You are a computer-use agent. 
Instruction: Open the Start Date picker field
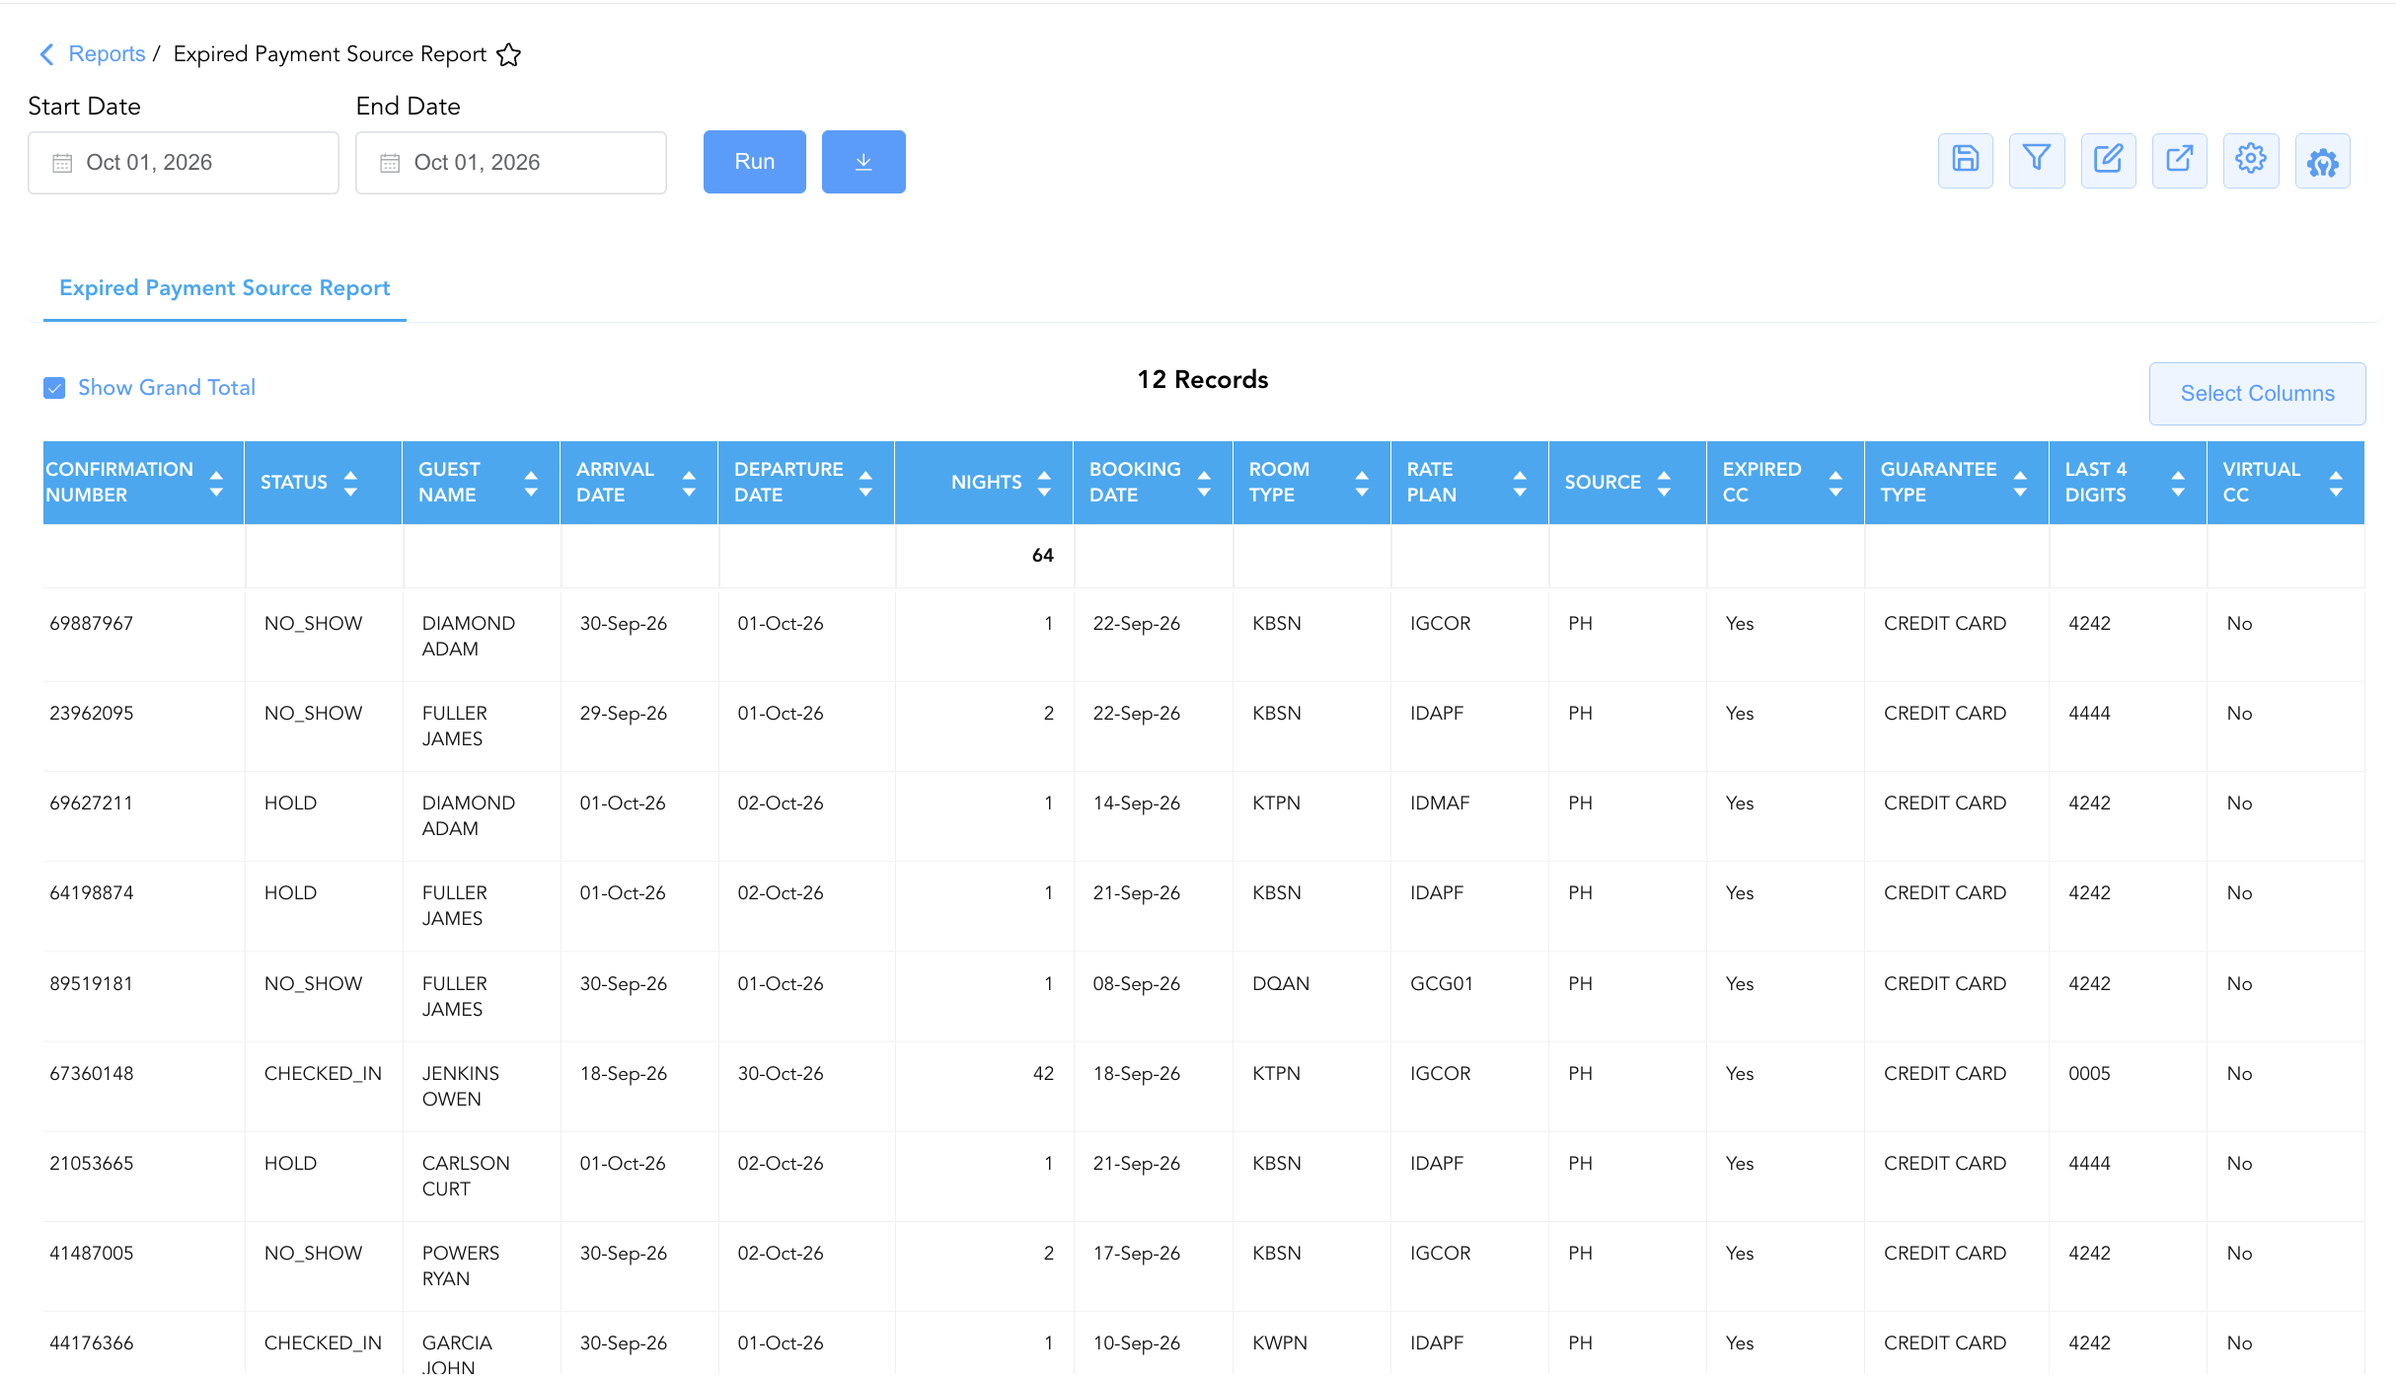(184, 163)
